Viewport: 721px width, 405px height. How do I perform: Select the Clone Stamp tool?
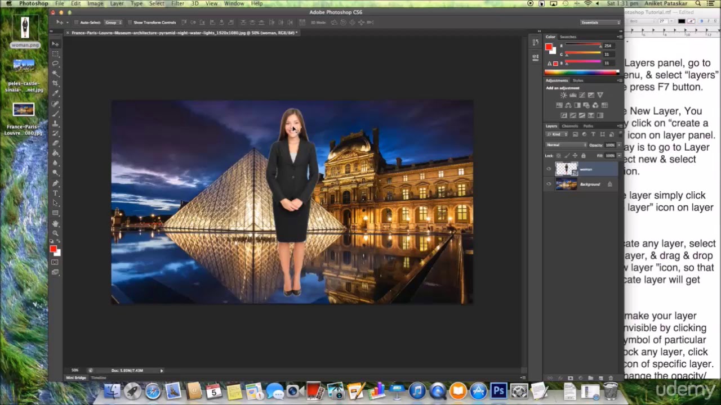(x=55, y=124)
